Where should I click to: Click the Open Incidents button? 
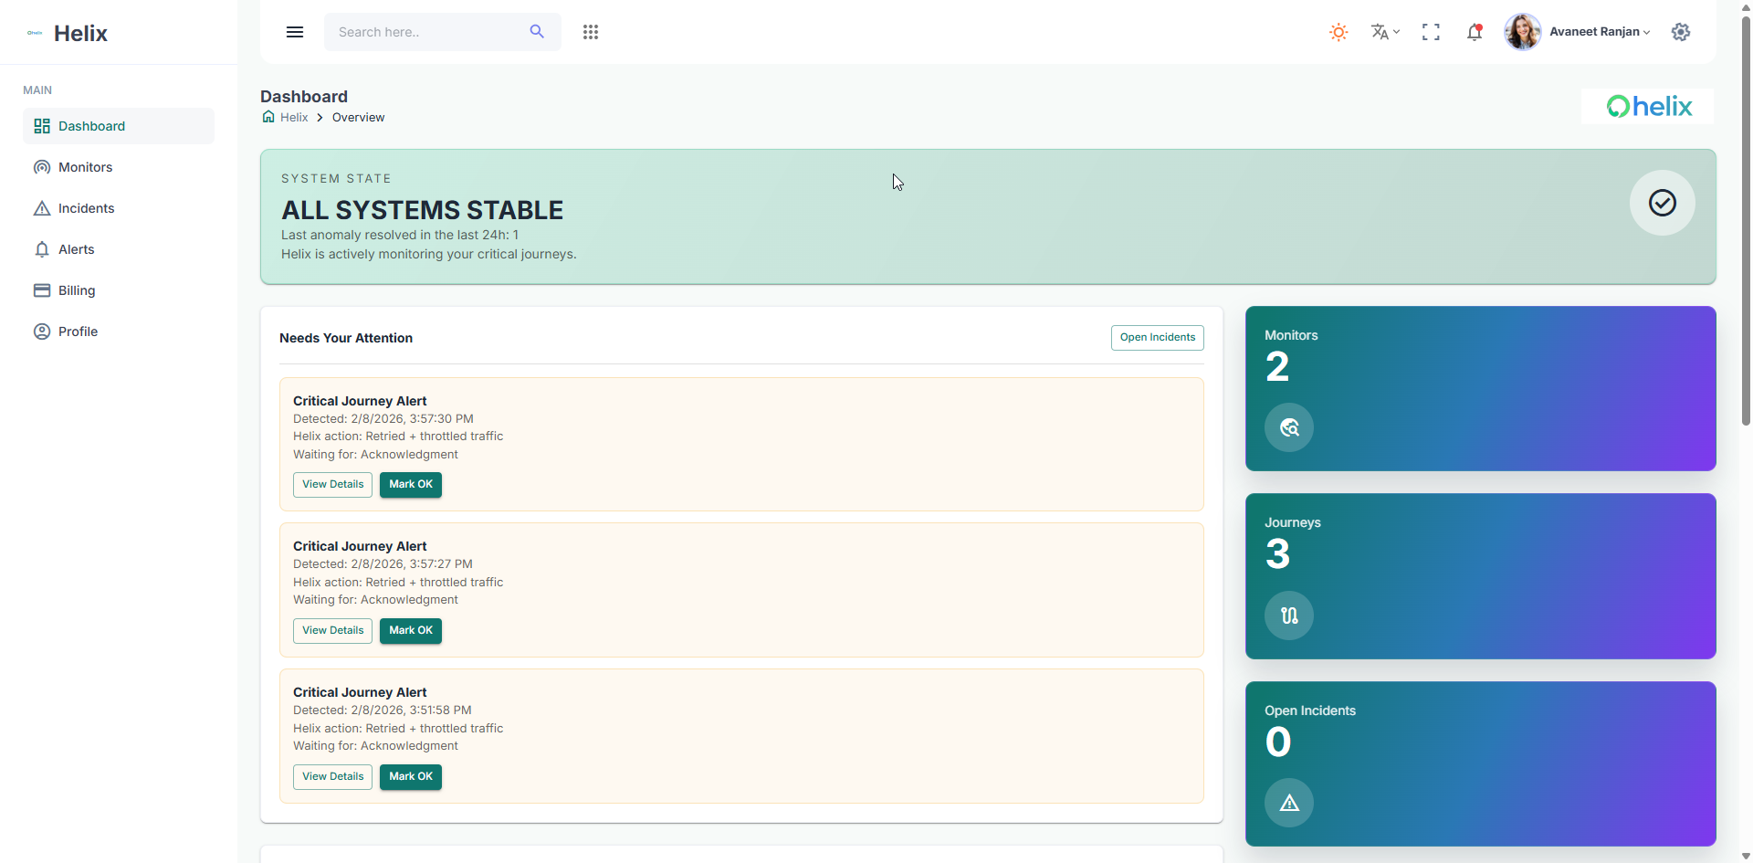pyautogui.click(x=1157, y=337)
